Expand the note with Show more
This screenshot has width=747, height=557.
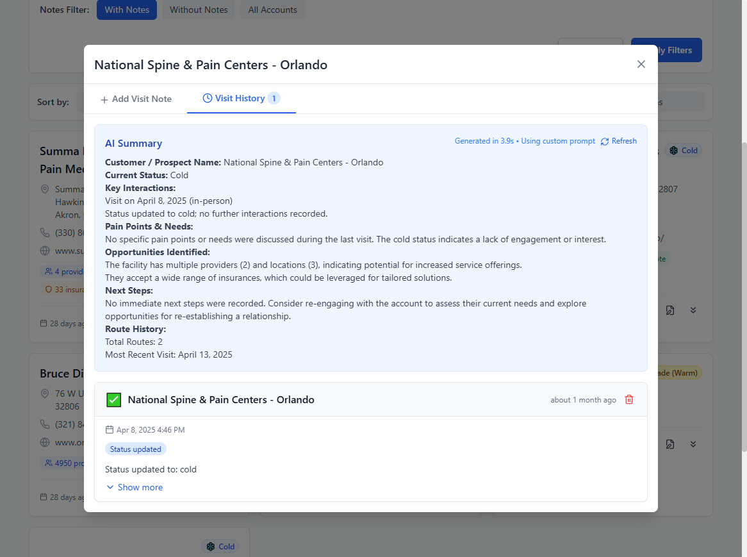point(135,487)
